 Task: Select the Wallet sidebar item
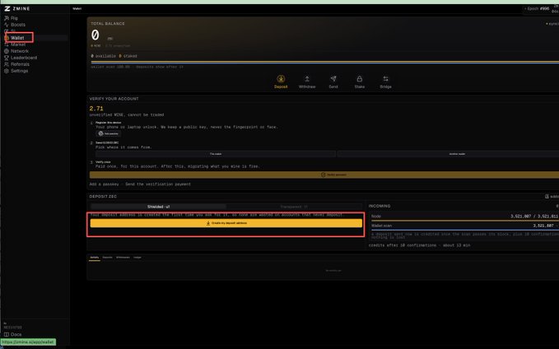(17, 38)
